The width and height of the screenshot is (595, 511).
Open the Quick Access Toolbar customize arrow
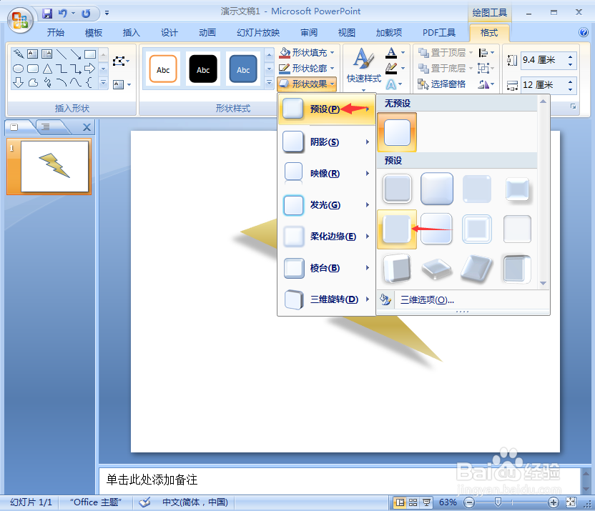pyautogui.click(x=107, y=14)
